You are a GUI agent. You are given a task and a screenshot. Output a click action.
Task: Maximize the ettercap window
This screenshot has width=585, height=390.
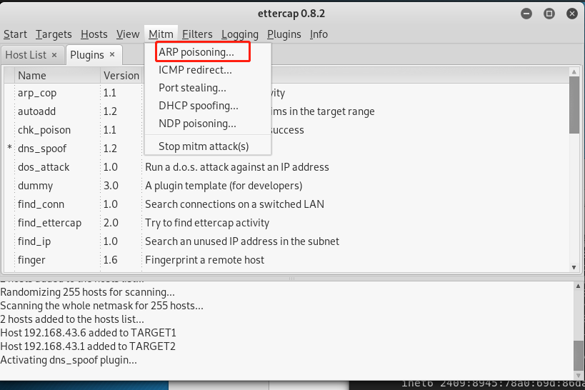tap(549, 14)
